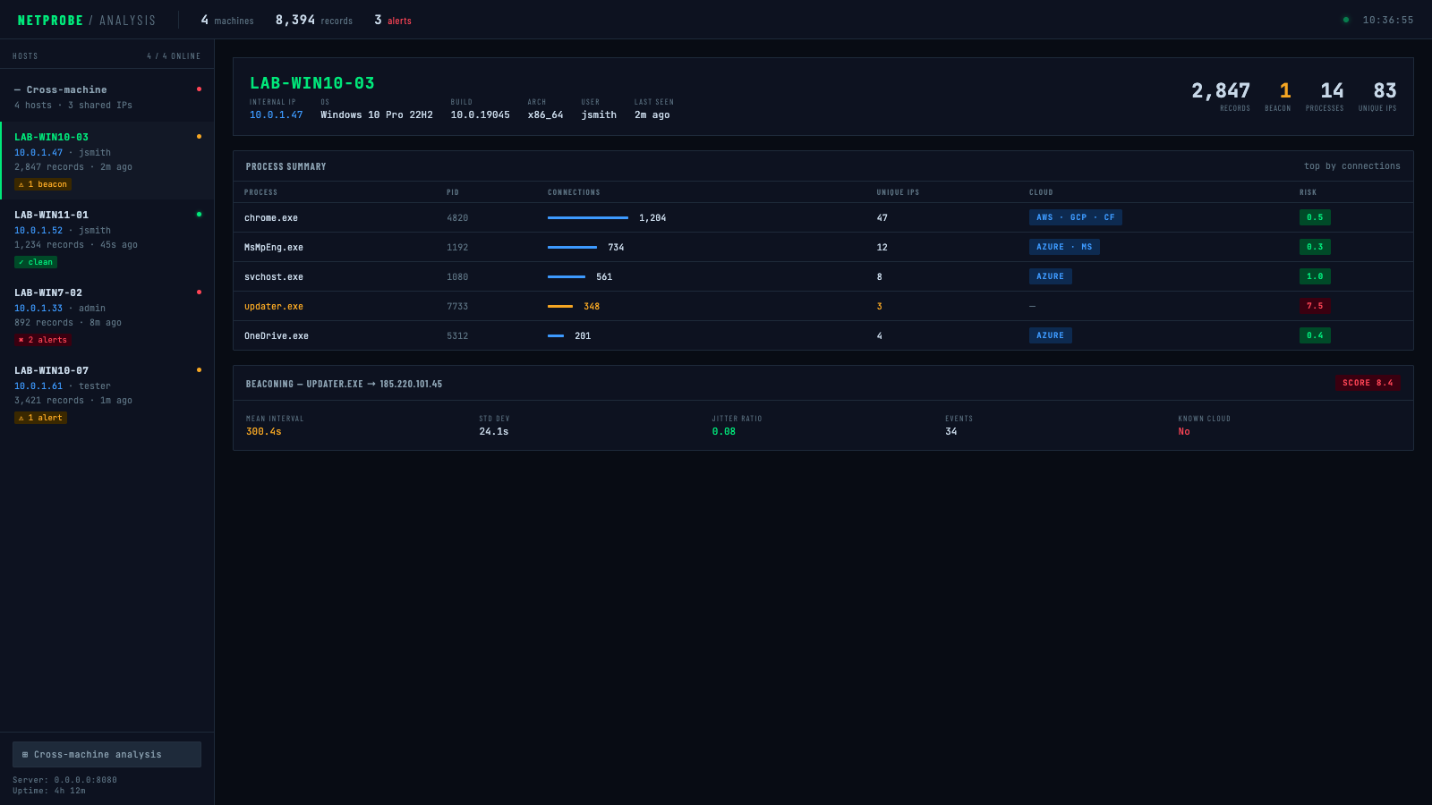The image size is (1432, 805).
Task: Click the '8,394 records' counter in header
Action: coord(314,20)
